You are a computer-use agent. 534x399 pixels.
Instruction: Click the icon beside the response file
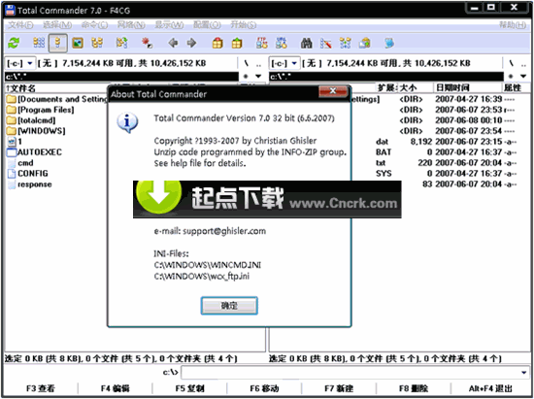pos(12,184)
